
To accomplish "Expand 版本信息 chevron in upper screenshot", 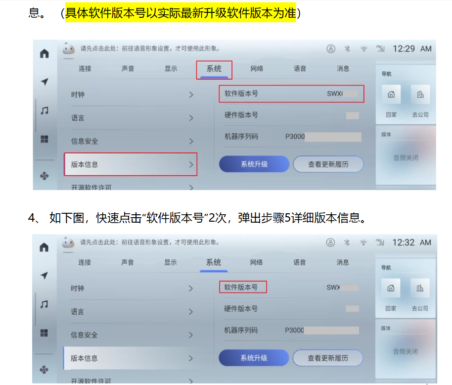I will coord(191,165).
